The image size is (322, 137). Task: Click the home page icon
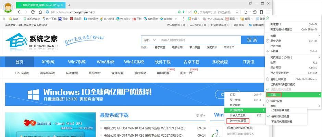point(40,12)
